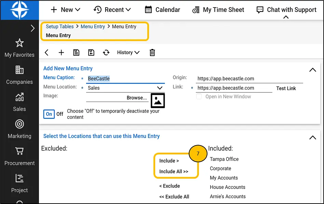Click the Origin URL field
This screenshot has width=324, height=204.
(x=249, y=79)
